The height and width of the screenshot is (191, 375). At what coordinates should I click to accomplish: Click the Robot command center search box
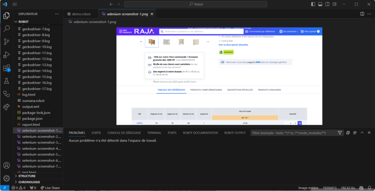tap(196, 4)
